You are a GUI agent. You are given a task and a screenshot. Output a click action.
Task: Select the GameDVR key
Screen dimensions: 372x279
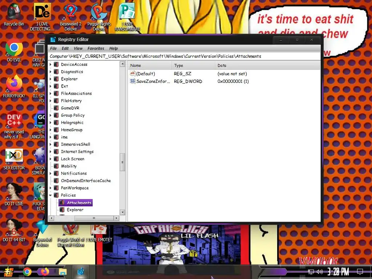70,108
